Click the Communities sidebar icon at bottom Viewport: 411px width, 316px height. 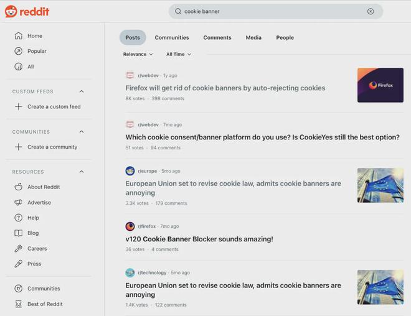[x=18, y=289]
